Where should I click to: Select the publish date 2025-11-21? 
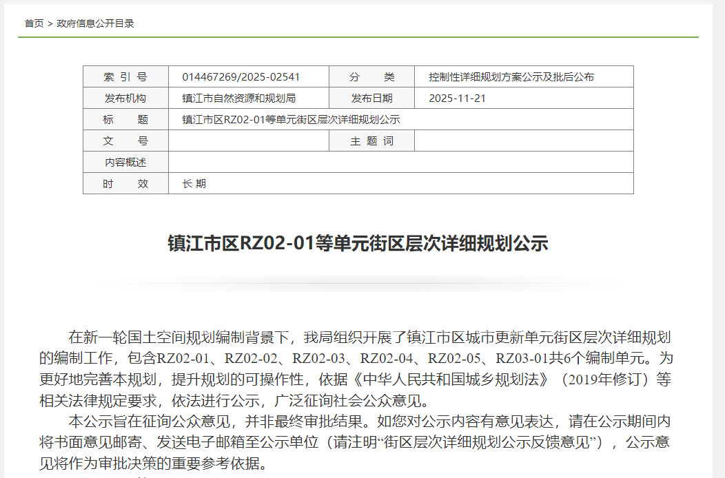(457, 98)
